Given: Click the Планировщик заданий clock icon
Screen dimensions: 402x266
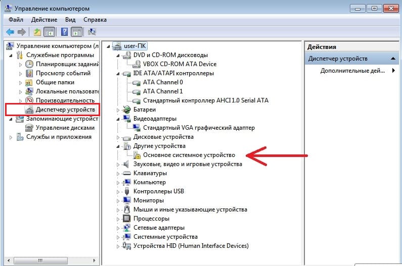Looking at the screenshot, I should click(29, 64).
